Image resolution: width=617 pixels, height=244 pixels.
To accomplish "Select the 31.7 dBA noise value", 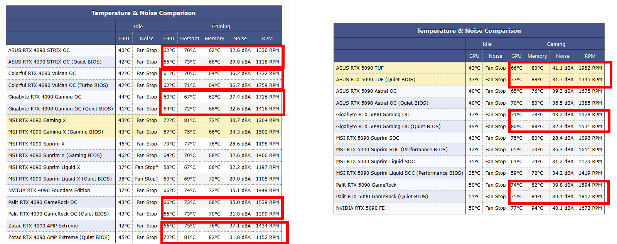I will point(563,79).
